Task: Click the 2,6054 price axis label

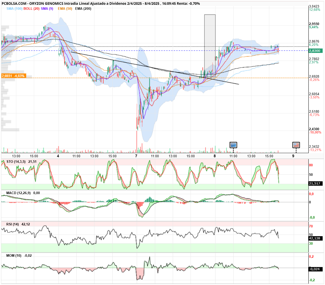Action: click(x=314, y=94)
